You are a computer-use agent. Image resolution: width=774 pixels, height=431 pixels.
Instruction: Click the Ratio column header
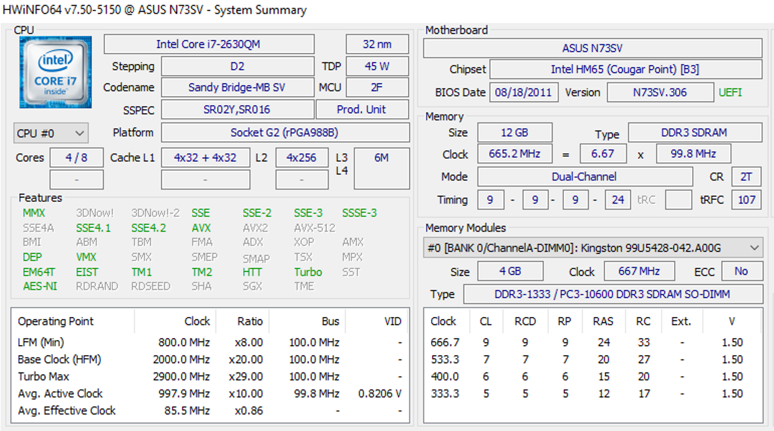tap(250, 321)
